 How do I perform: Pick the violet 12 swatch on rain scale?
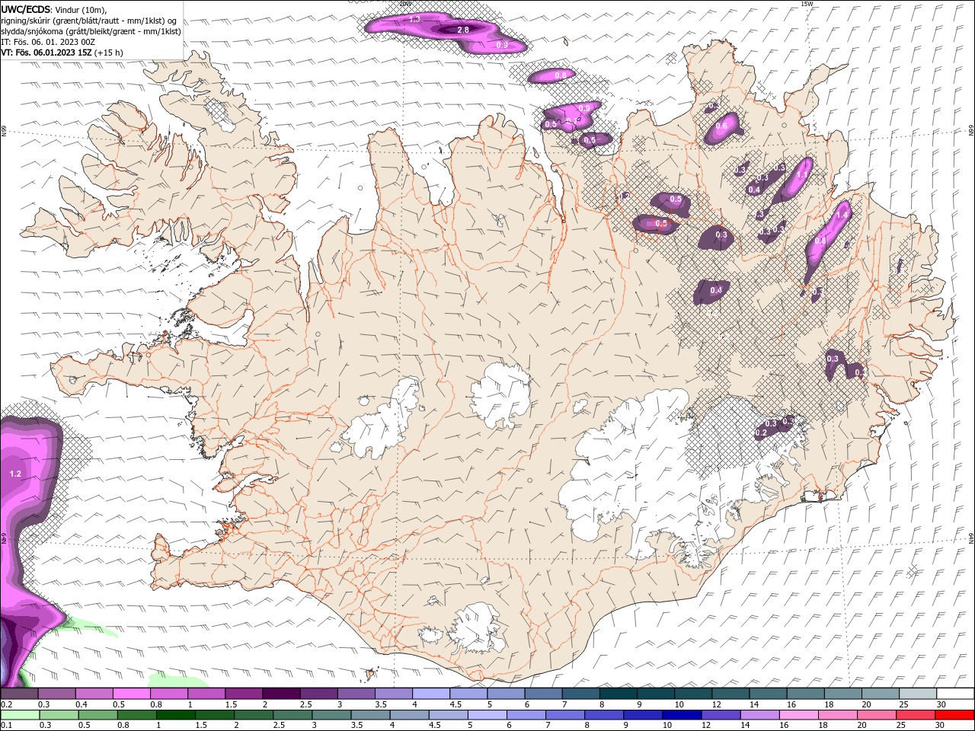(x=721, y=715)
